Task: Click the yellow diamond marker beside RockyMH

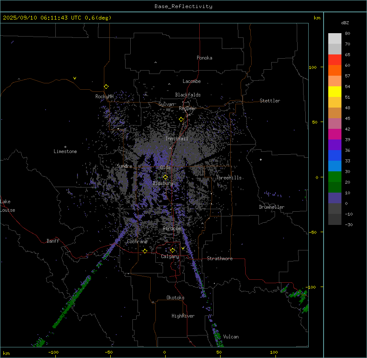Action: 106,87
